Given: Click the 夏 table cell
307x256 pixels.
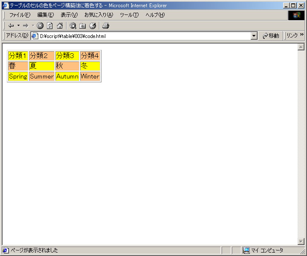Looking at the screenshot, I should (42, 66).
